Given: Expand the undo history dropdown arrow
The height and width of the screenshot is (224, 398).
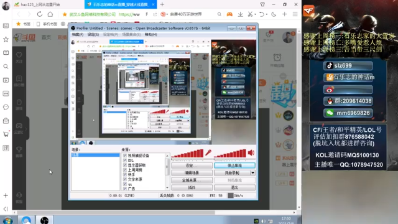Looking at the screenshot, I should [x=267, y=14].
